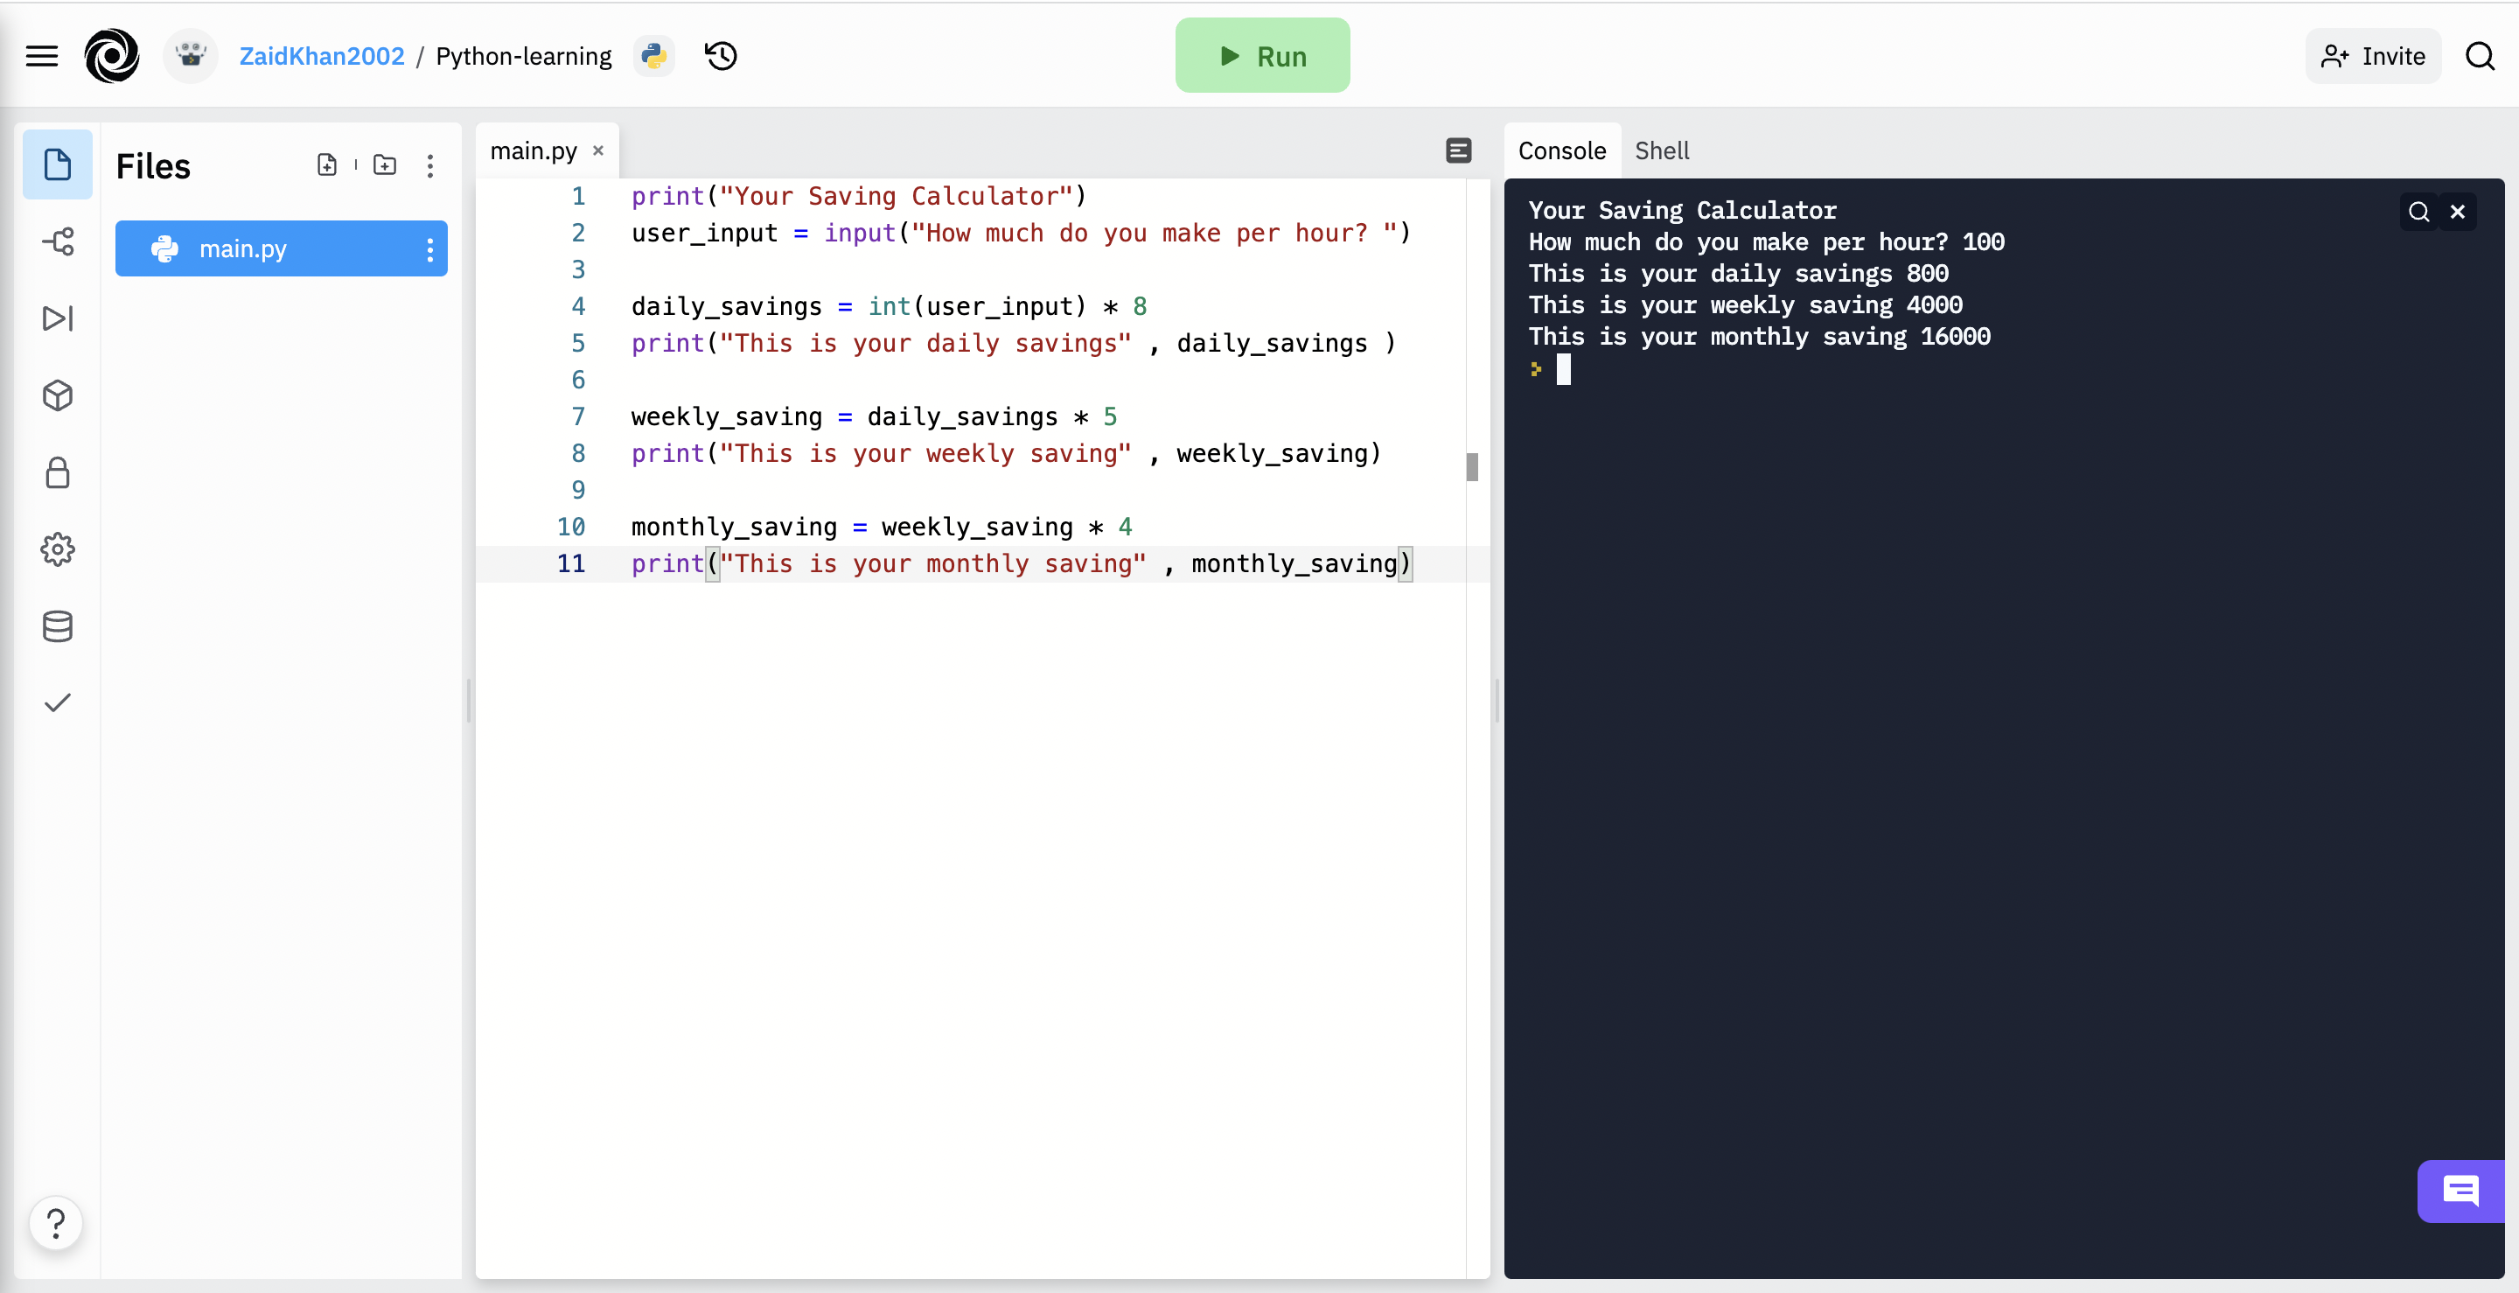Run the Python program

tap(1261, 56)
